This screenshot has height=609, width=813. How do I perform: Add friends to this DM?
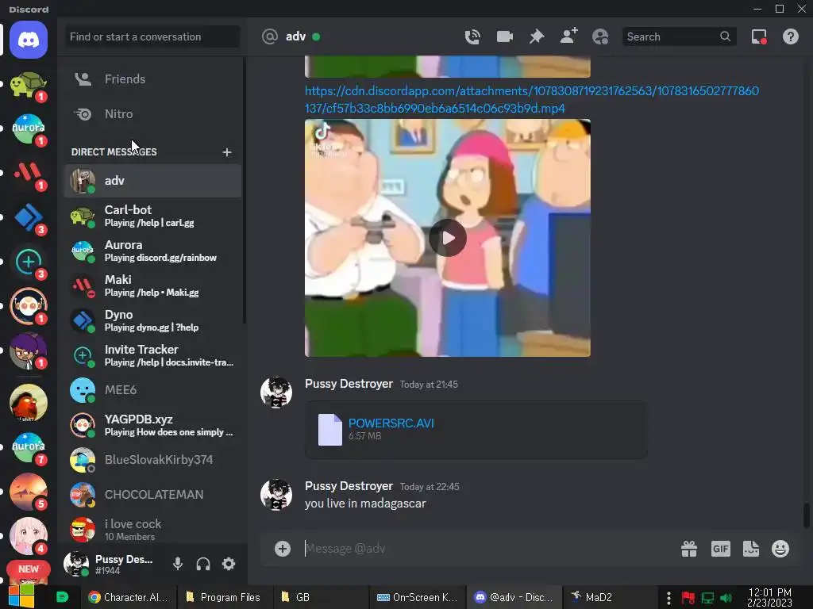tap(568, 36)
